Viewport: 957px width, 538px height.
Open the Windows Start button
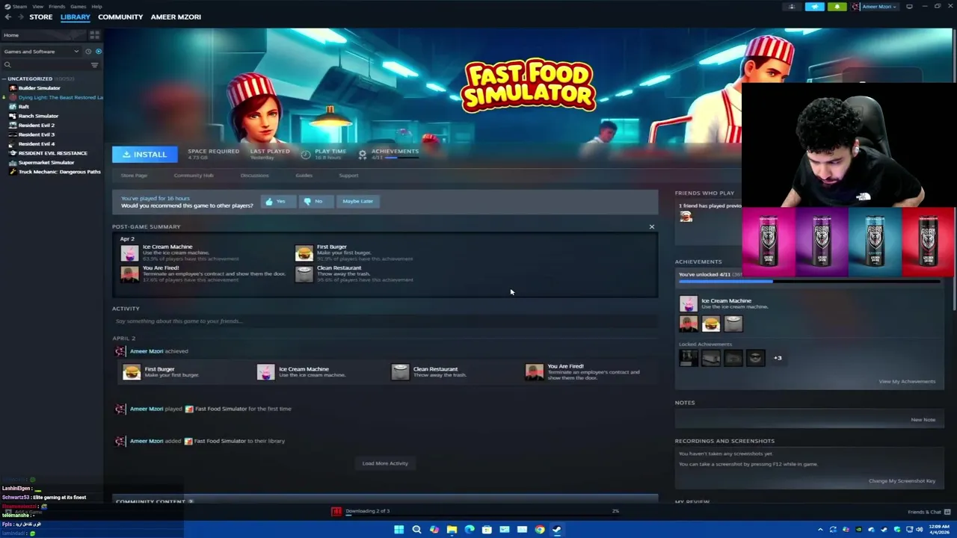click(x=399, y=530)
